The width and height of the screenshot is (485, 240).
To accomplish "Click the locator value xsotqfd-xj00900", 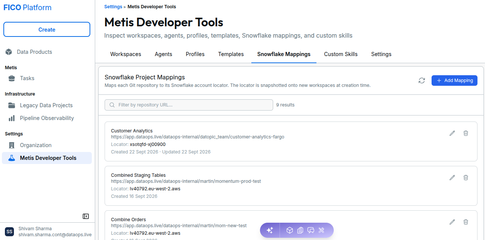I will pyautogui.click(x=148, y=144).
